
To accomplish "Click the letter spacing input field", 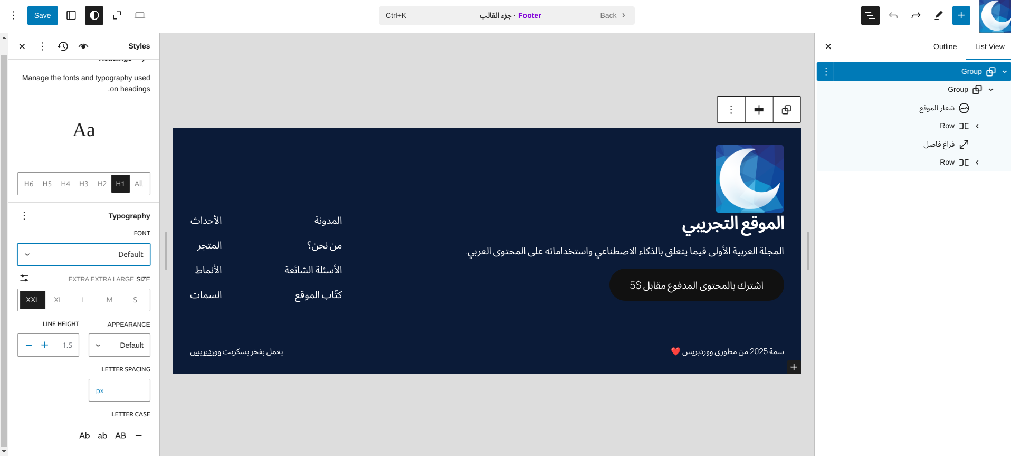I will pyautogui.click(x=119, y=390).
